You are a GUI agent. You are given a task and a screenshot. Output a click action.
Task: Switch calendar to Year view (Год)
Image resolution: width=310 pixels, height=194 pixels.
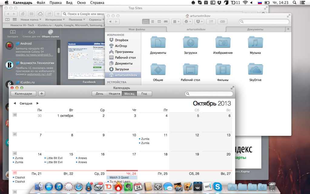click(x=144, y=94)
